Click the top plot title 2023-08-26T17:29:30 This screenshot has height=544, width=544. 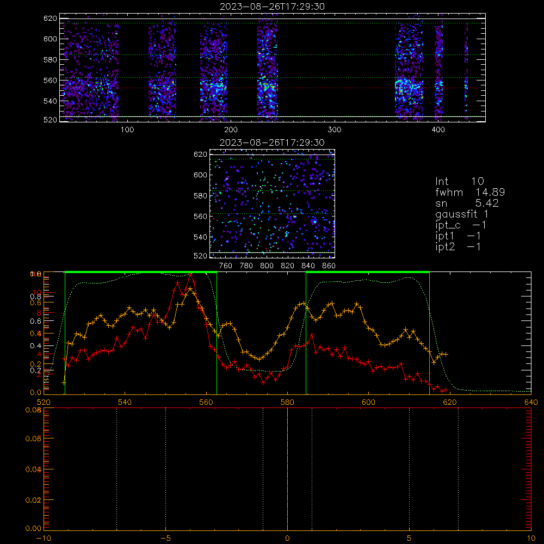click(x=272, y=7)
